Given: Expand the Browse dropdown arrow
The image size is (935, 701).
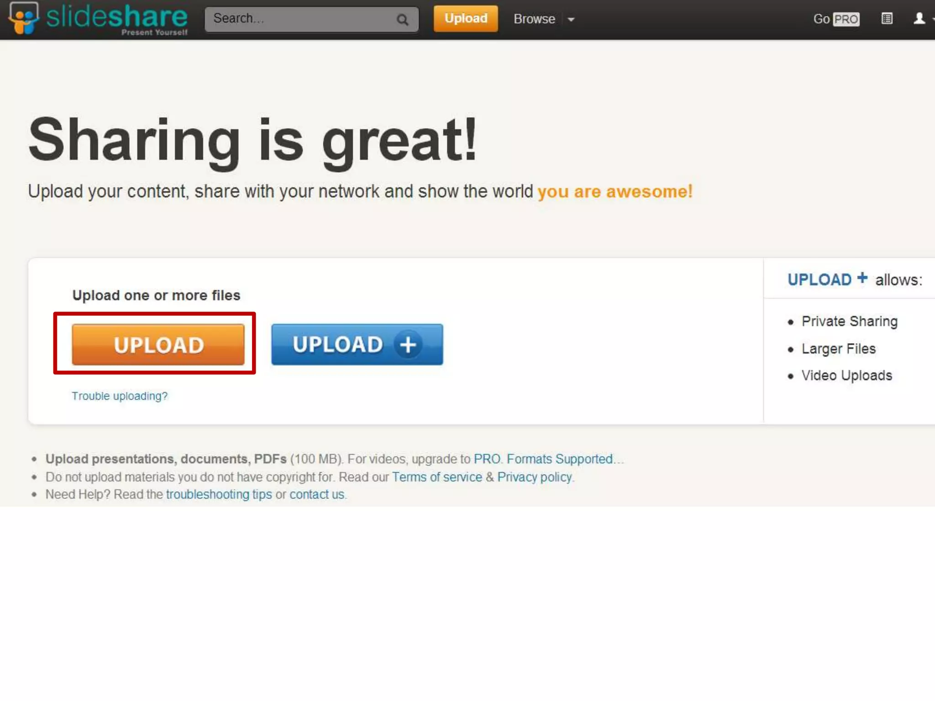Looking at the screenshot, I should (x=571, y=20).
